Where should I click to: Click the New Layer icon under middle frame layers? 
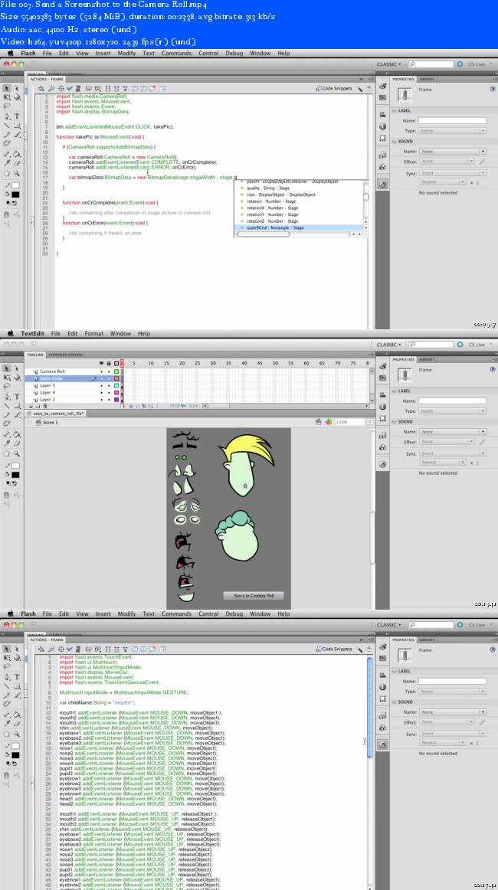29,407
